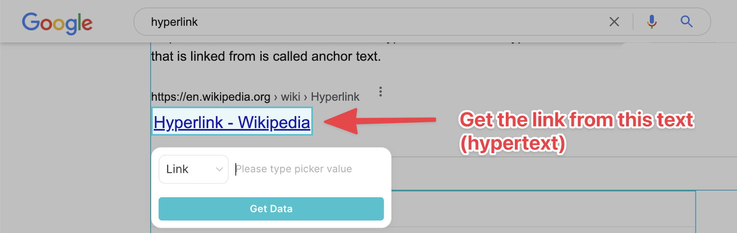Start voice search with microphone icon
The width and height of the screenshot is (737, 233).
coord(652,22)
